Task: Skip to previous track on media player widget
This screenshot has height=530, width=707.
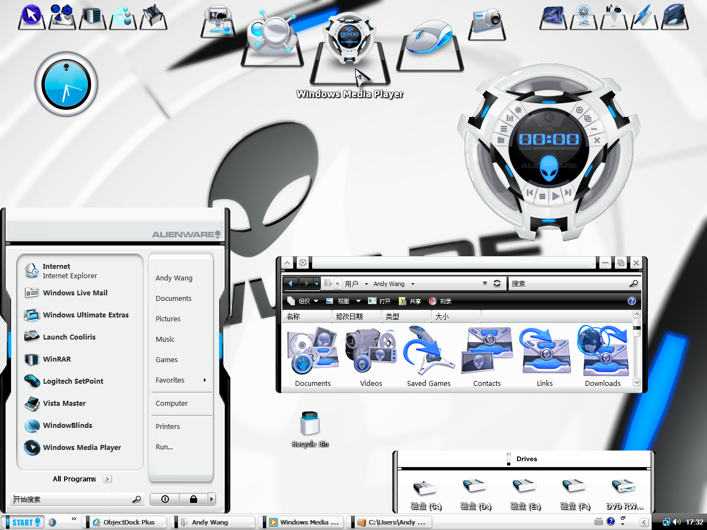Action: coord(530,192)
